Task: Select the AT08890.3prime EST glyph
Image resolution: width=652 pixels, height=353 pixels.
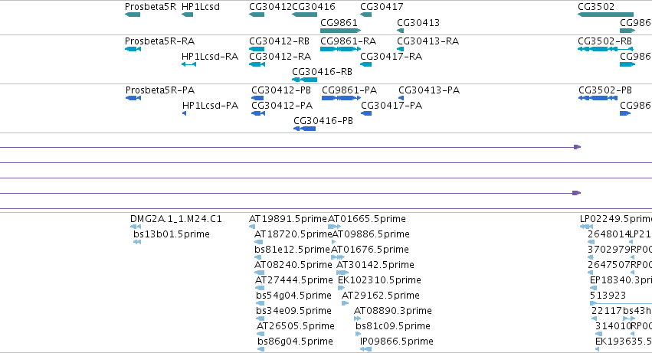Action: 358,319
